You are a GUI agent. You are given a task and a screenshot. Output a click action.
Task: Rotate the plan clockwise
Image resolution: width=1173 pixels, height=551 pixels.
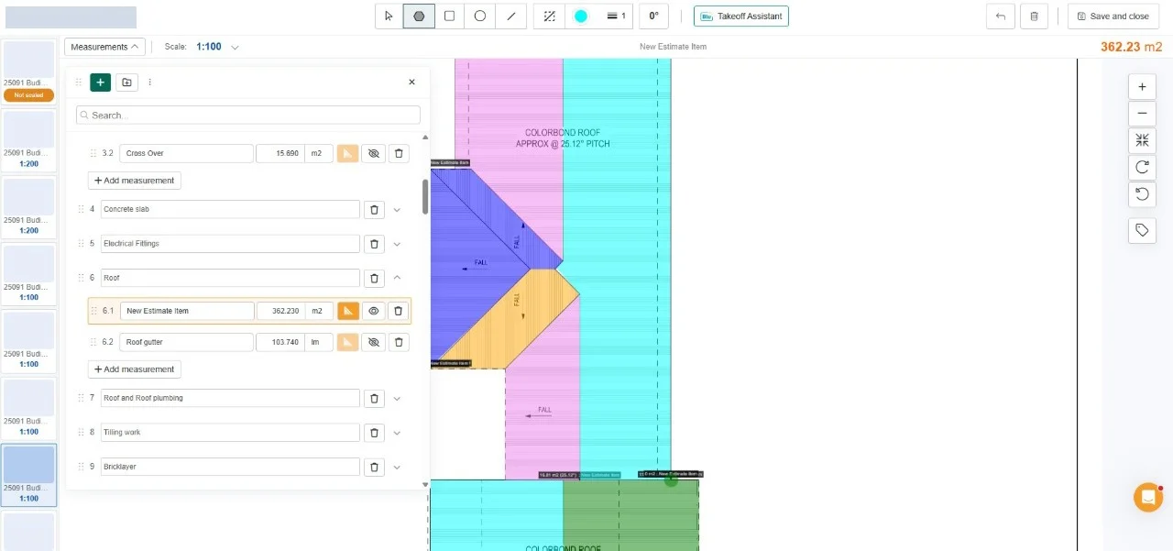coord(1142,167)
